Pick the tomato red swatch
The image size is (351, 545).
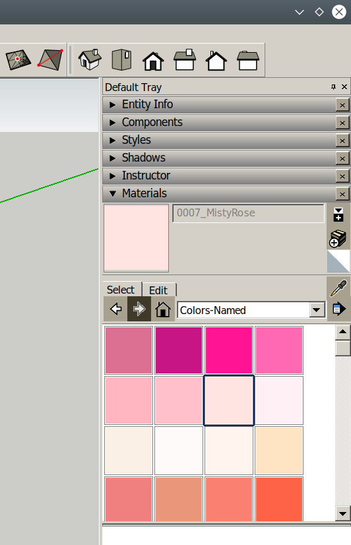click(x=278, y=499)
